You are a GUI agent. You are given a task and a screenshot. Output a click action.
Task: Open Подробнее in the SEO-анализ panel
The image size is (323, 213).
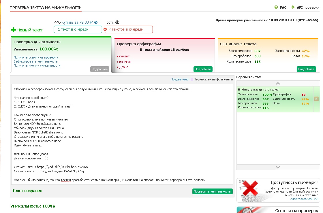tap(306, 69)
